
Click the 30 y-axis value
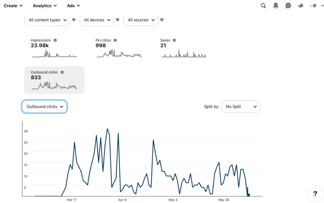coord(26,131)
